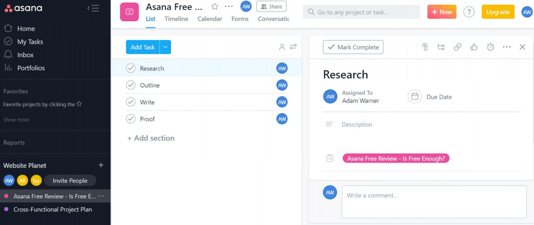Open the Calendar tab

pos(210,19)
